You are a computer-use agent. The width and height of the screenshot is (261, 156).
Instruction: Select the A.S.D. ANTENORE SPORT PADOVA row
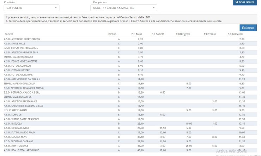(x=22, y=39)
